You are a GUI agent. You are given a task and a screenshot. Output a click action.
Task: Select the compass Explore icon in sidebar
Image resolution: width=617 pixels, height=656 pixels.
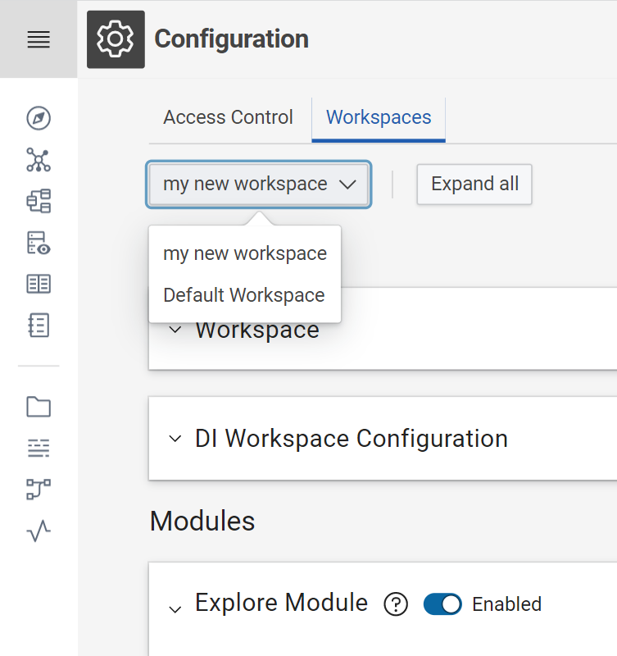pyautogui.click(x=38, y=118)
